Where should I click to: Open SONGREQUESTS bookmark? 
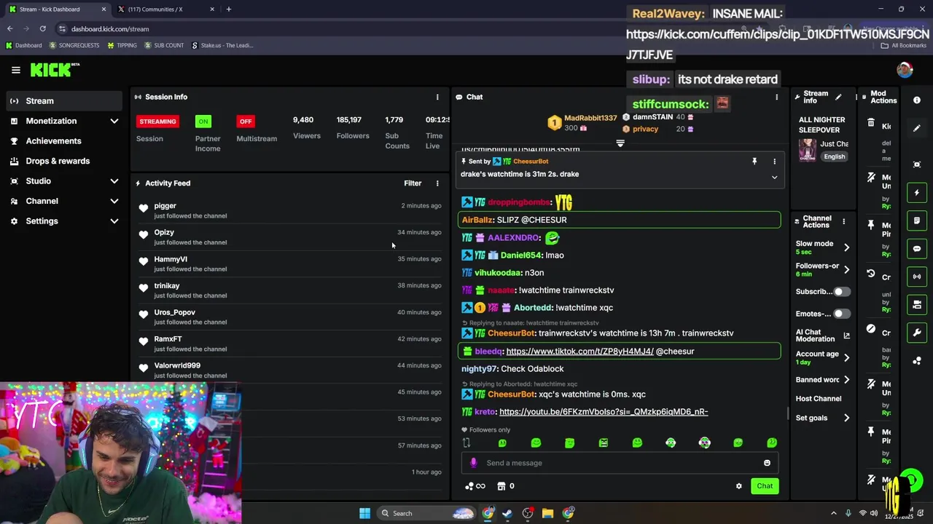(74, 45)
